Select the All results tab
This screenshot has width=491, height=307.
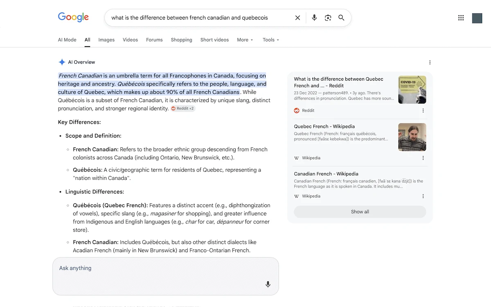[x=88, y=40]
